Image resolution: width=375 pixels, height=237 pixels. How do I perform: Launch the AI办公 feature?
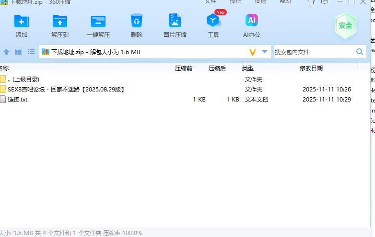tap(252, 22)
